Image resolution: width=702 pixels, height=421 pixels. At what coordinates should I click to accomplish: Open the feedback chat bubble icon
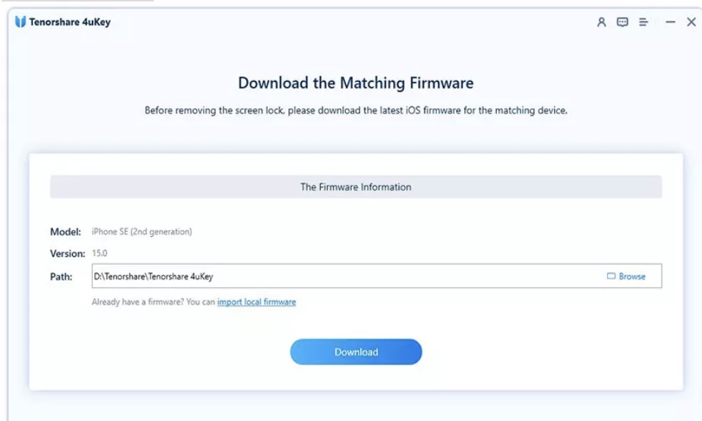pos(623,22)
